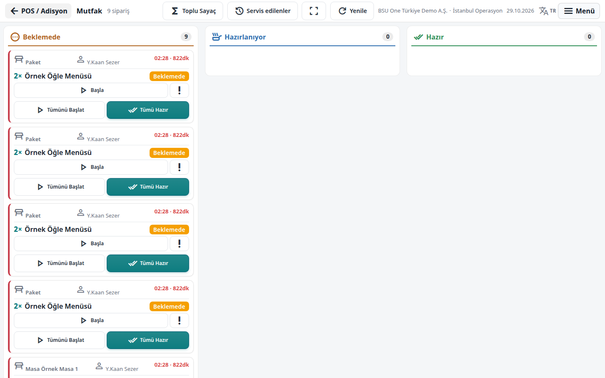Toggle fullscreen mode icon

pyautogui.click(x=314, y=11)
